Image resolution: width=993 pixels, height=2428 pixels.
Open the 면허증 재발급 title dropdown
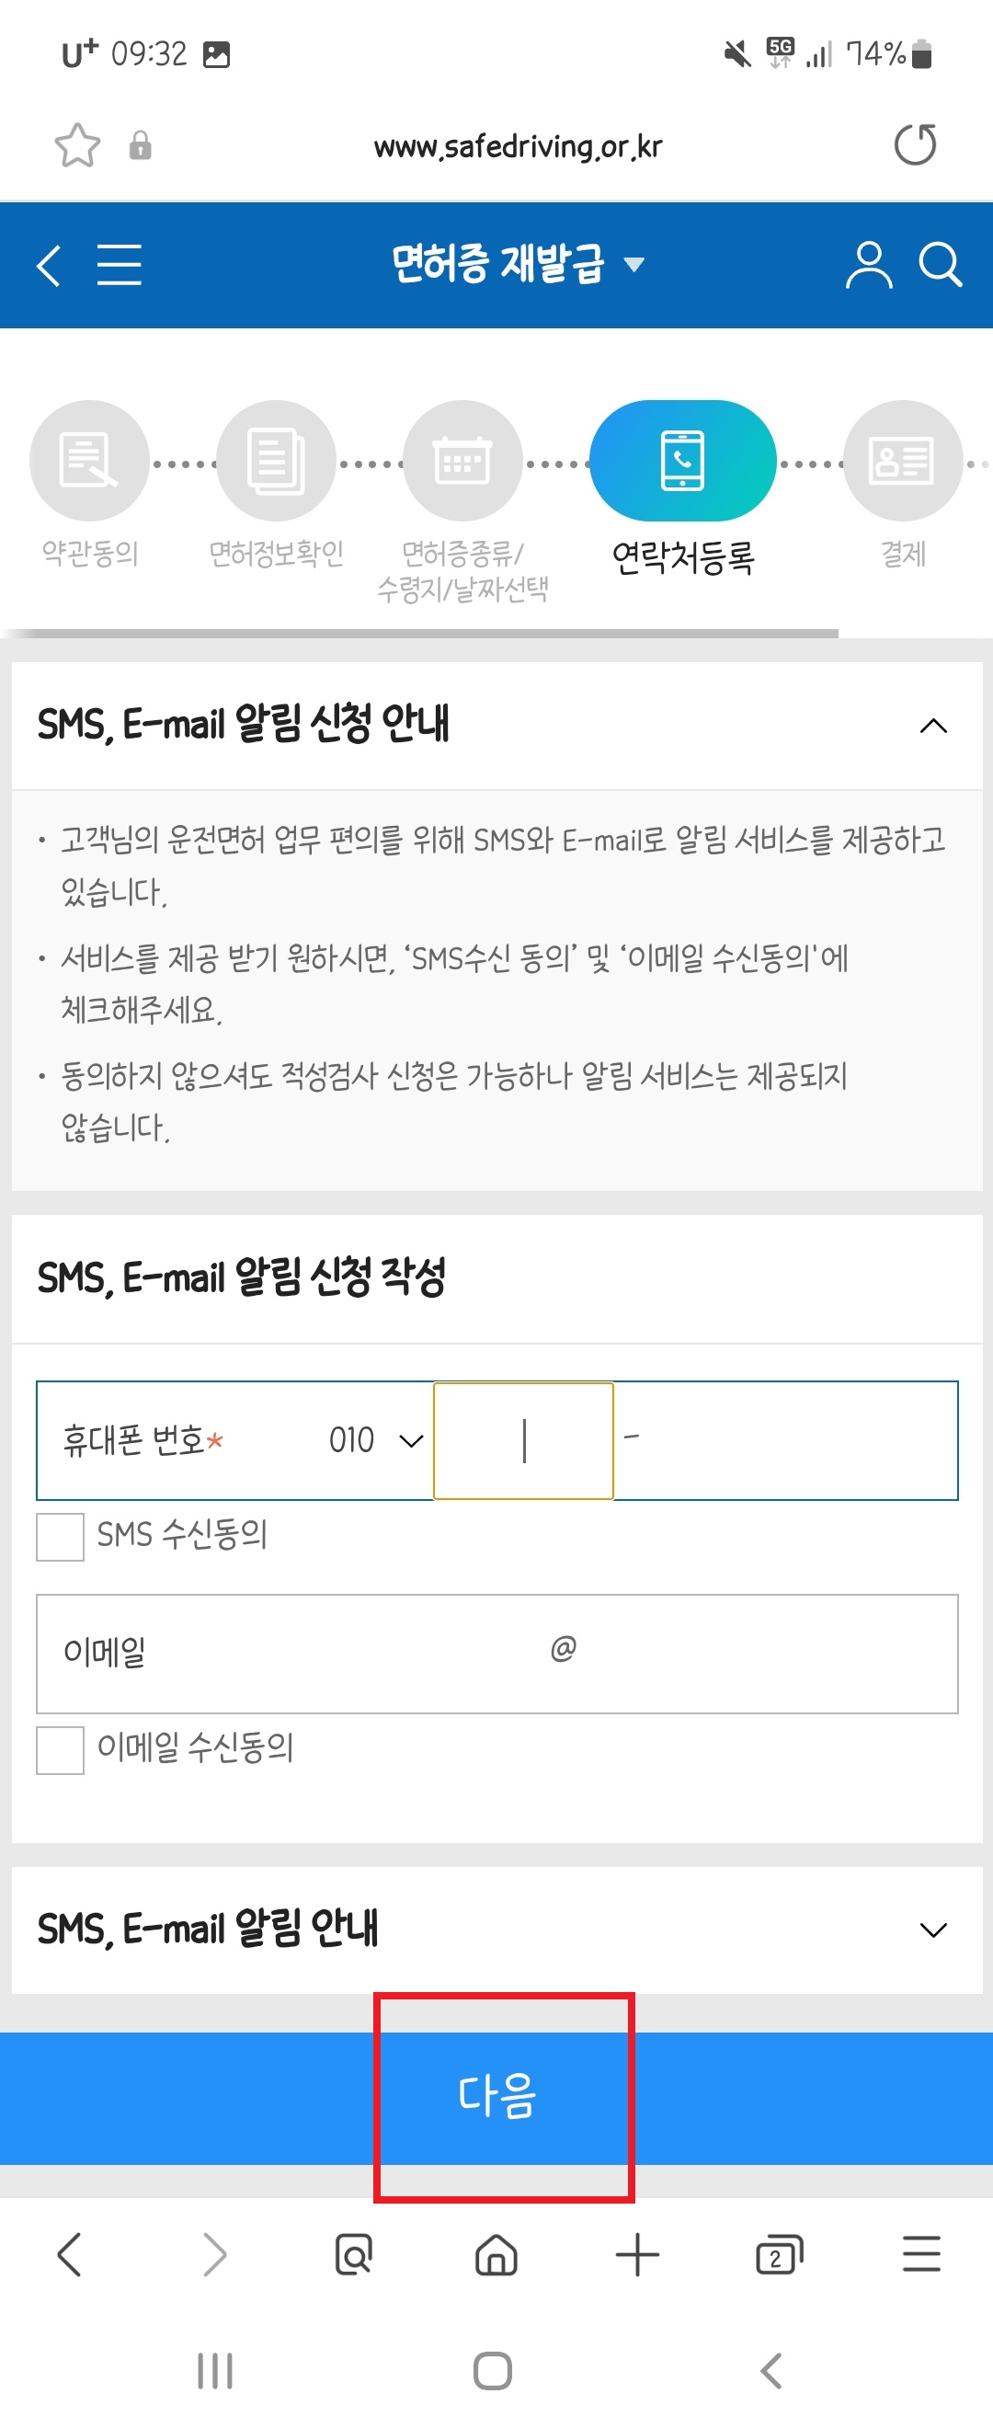pyautogui.click(x=635, y=266)
